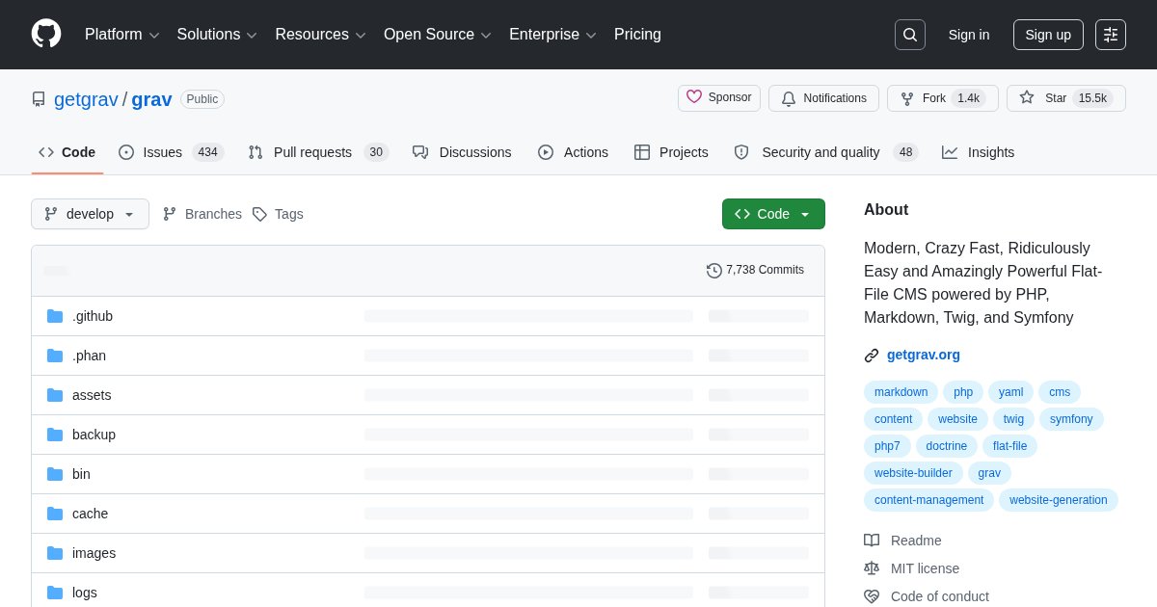Open the bin folder
Viewport: 1157px width, 607px height.
[81, 474]
